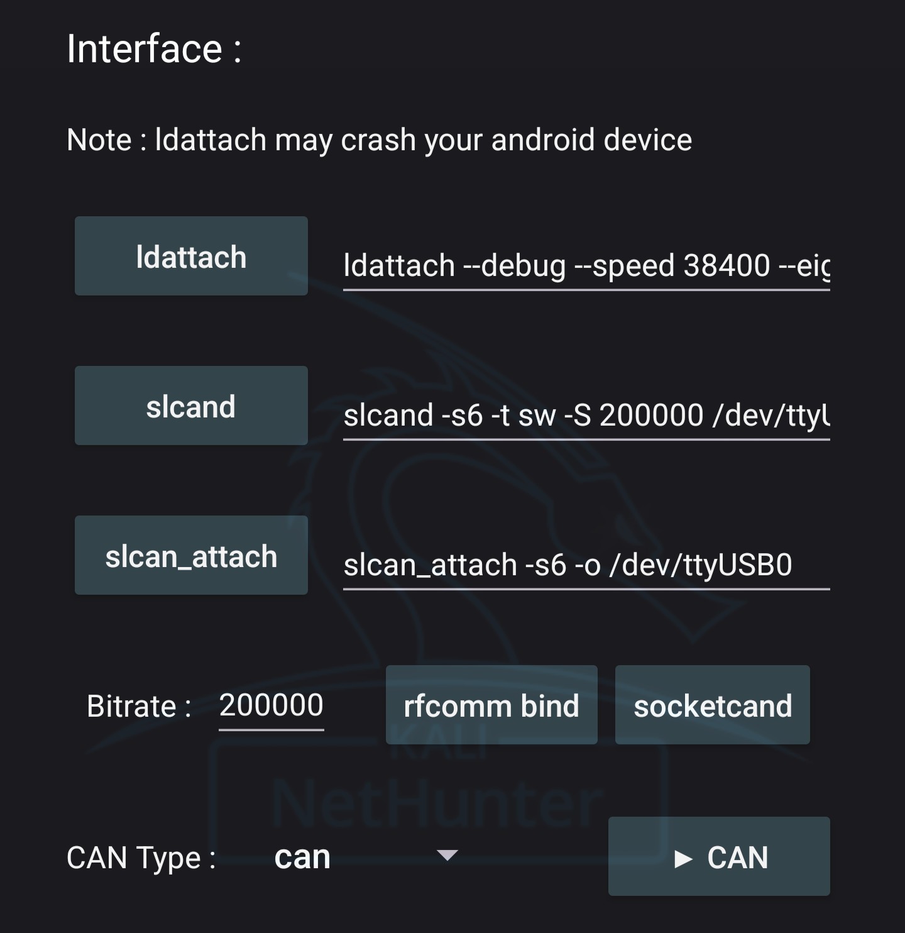
Task: Tap the NetHunter watermark logo
Action: (x=437, y=803)
